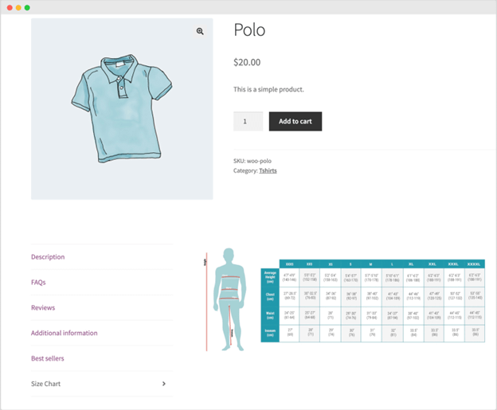
Task: Click the red close window button
Action: [x=10, y=7]
